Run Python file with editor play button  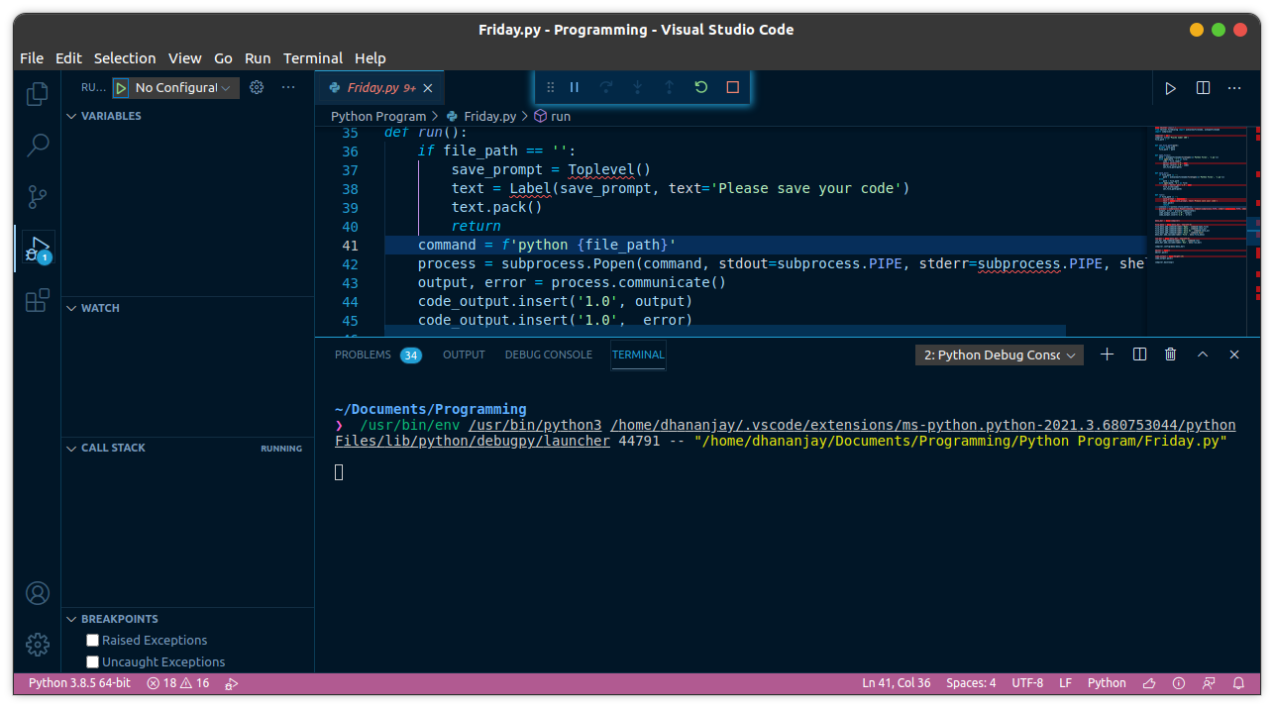[1170, 88]
